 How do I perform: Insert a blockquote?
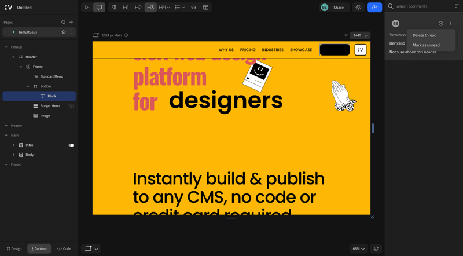tap(193, 8)
